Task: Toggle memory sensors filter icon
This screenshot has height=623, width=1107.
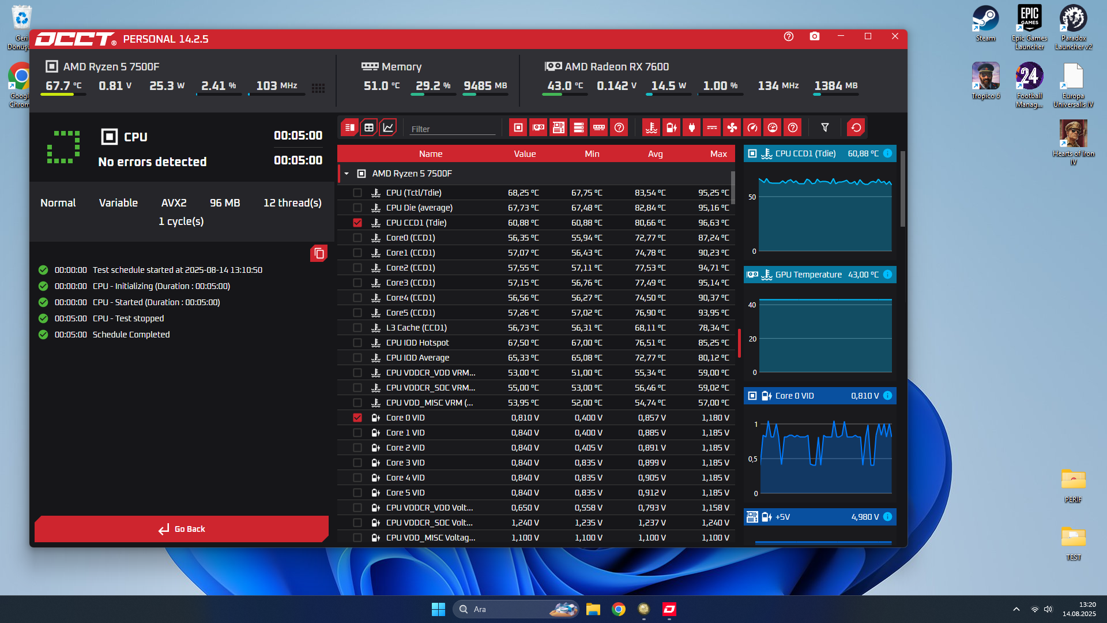Action: [x=599, y=127]
